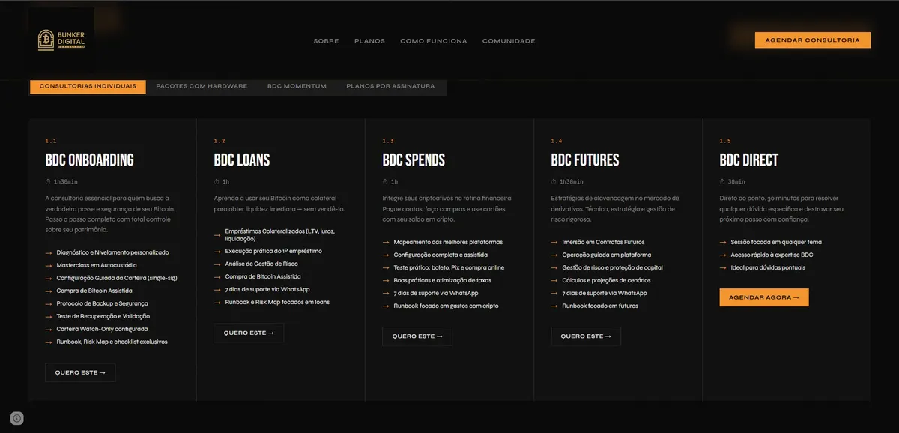Click Quero Este under BDC Onboarding
This screenshot has width=899, height=433.
tap(80, 372)
